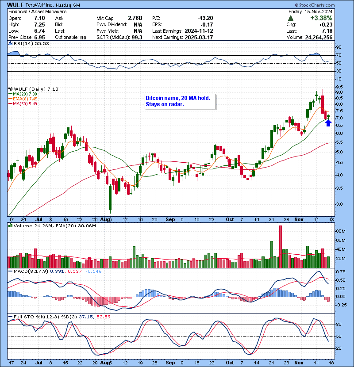The width and height of the screenshot is (354, 367).
Task: Click the Mkt Cap value 2.76B
Action: [x=135, y=18]
